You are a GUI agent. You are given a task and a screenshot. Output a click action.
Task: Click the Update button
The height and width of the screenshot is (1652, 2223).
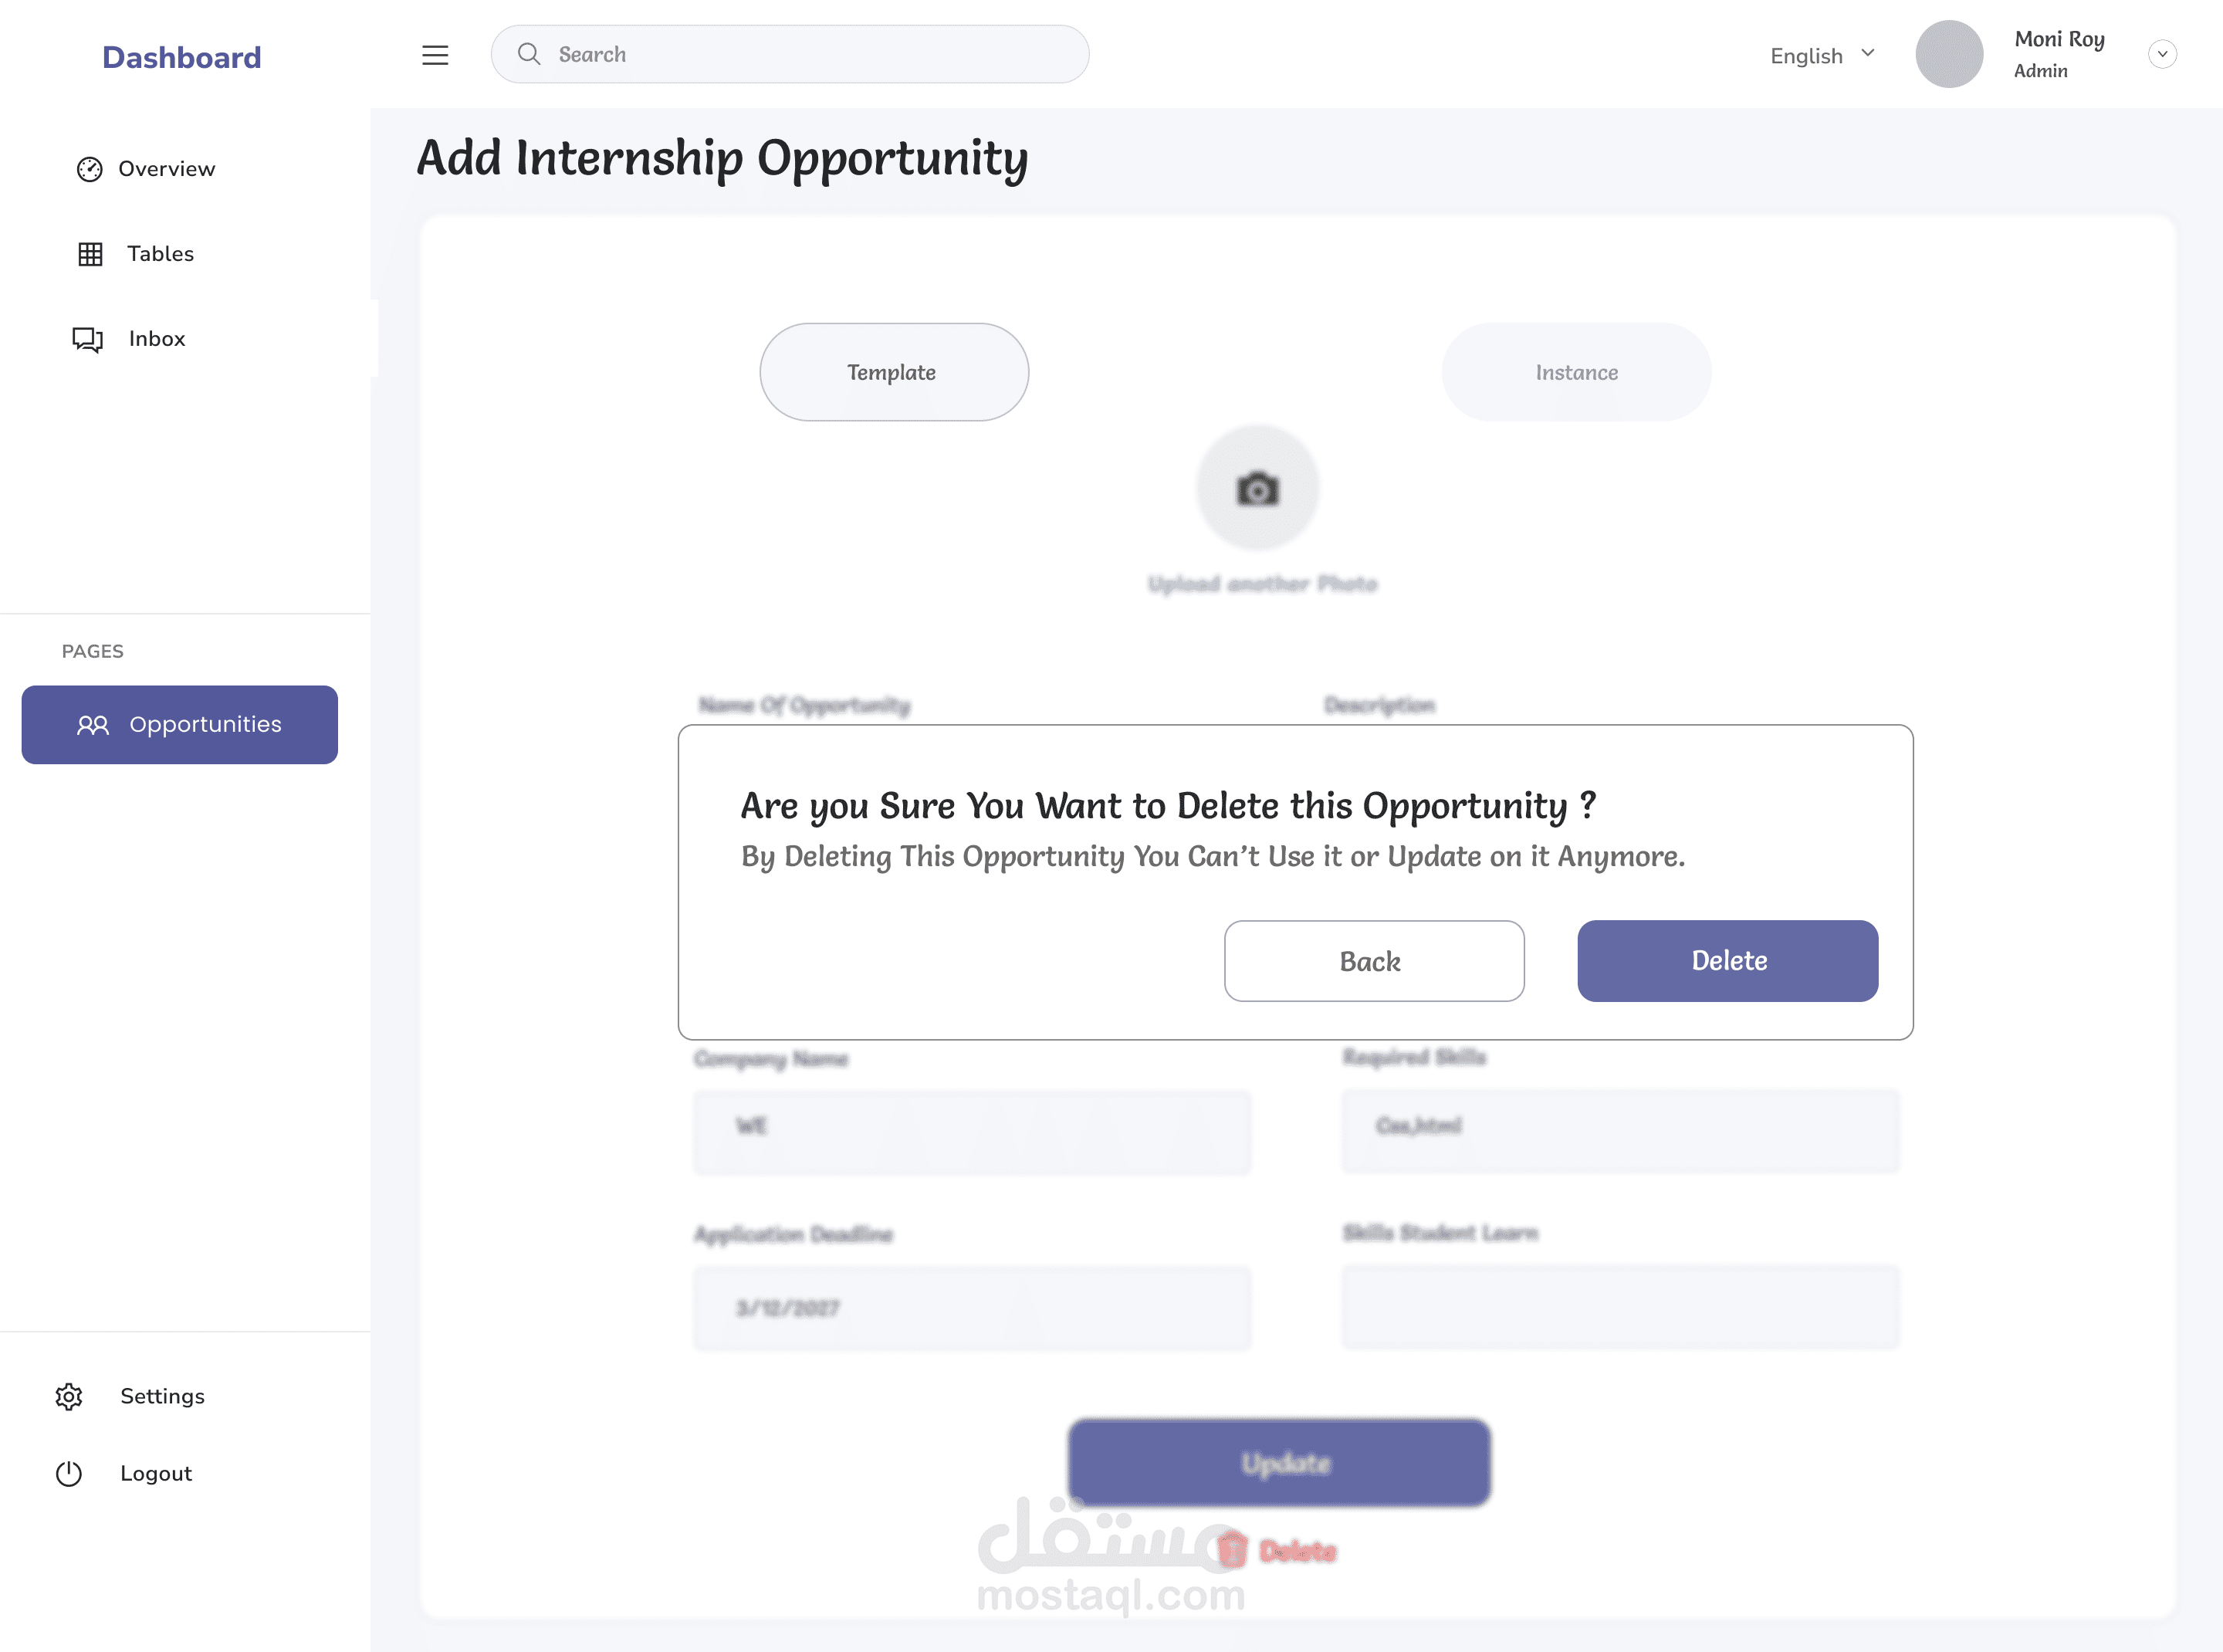click(1279, 1463)
